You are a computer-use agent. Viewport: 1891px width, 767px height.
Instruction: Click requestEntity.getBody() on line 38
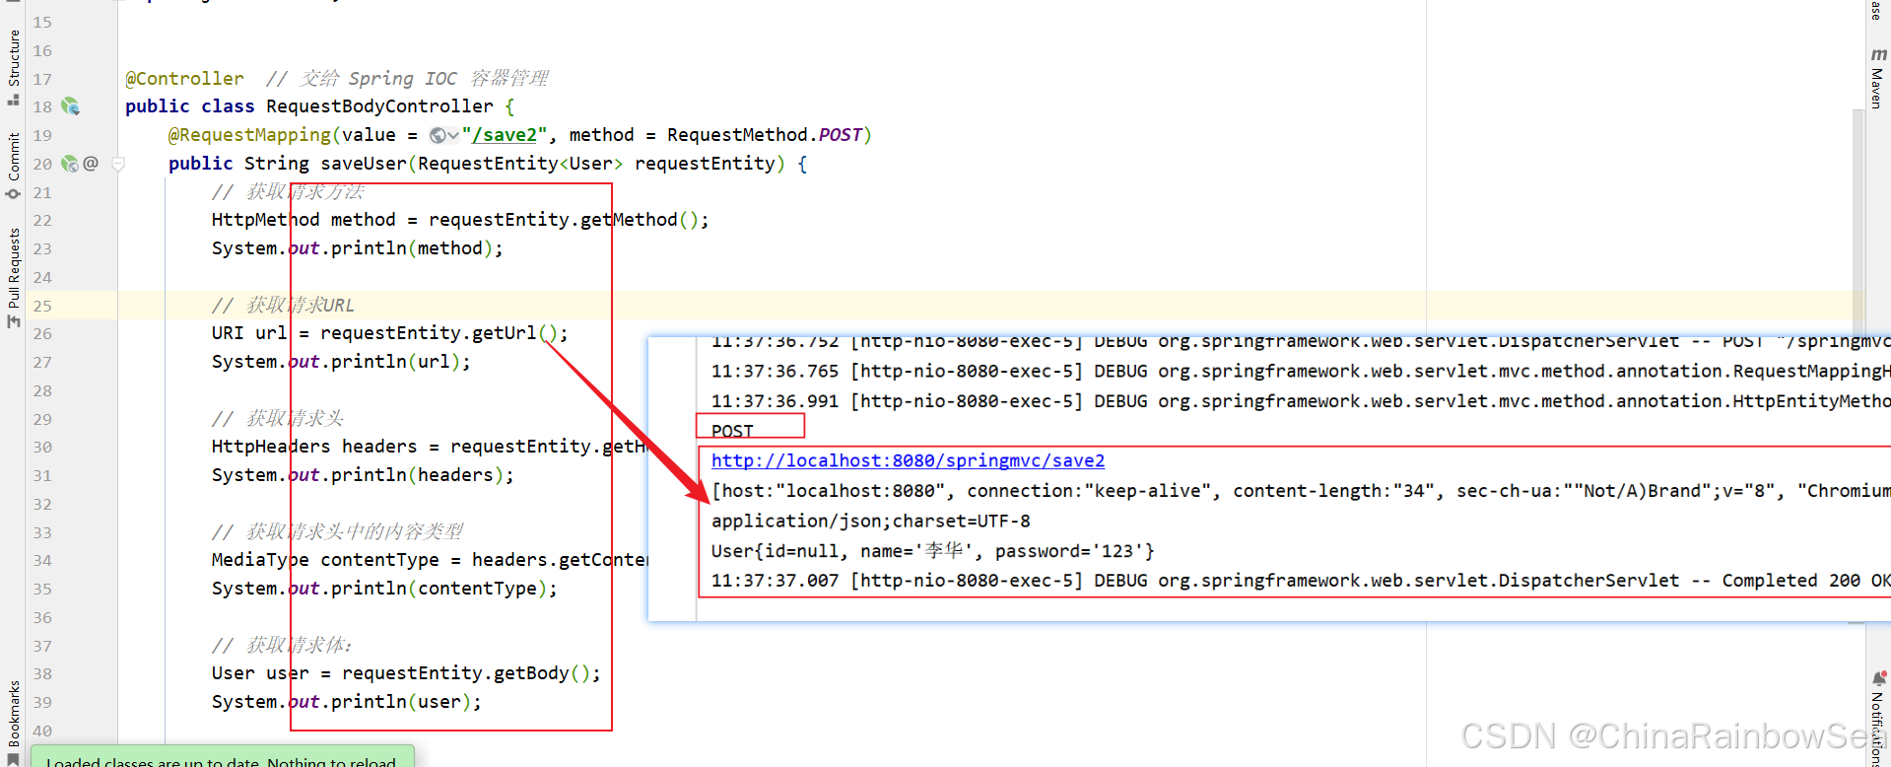coord(465,672)
